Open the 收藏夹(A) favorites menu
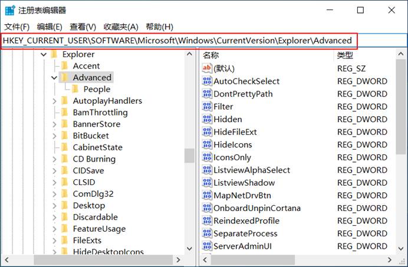408x267 pixels. (x=120, y=27)
